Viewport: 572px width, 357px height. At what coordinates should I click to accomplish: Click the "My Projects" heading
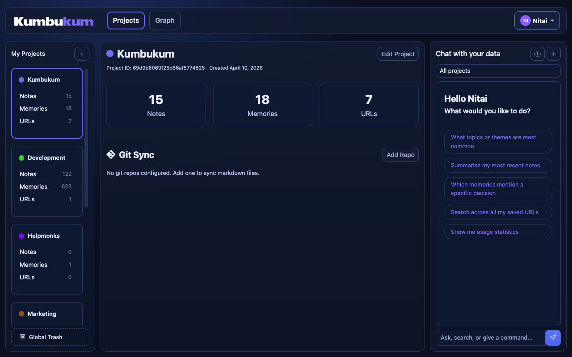28,54
